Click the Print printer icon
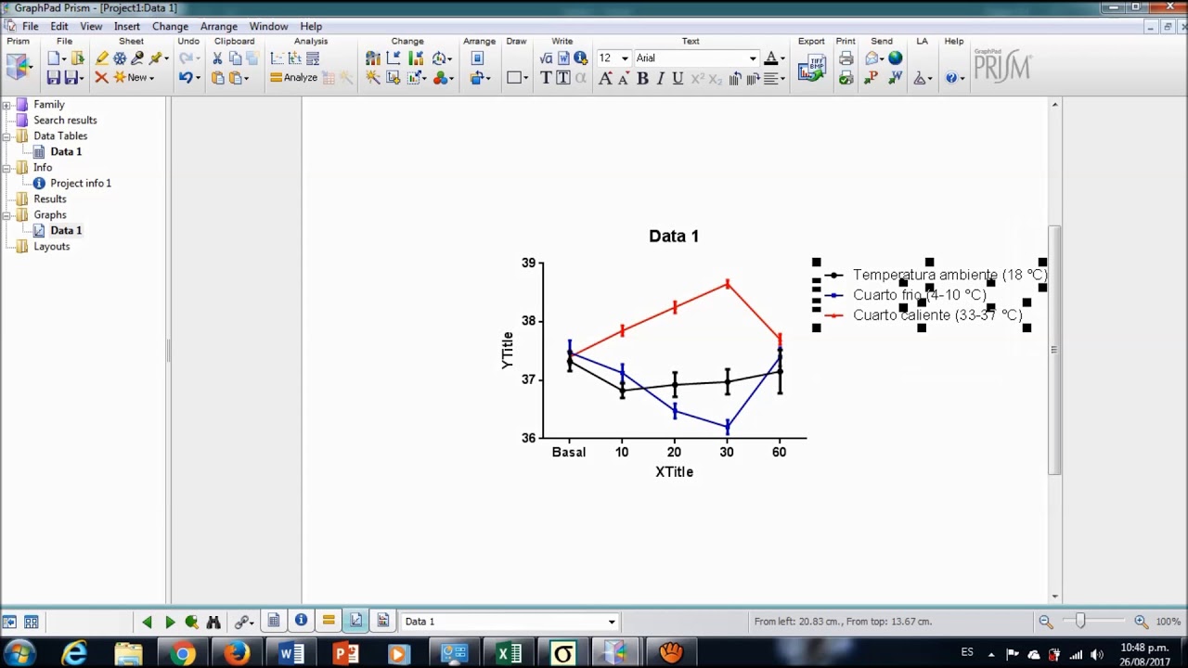The image size is (1188, 668). [846, 58]
